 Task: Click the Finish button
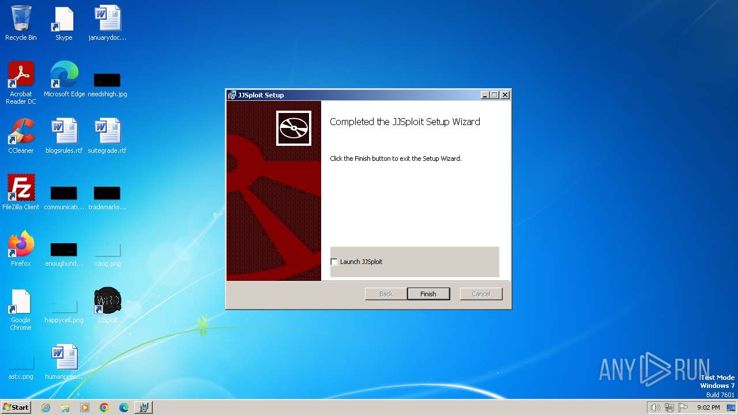pos(428,294)
